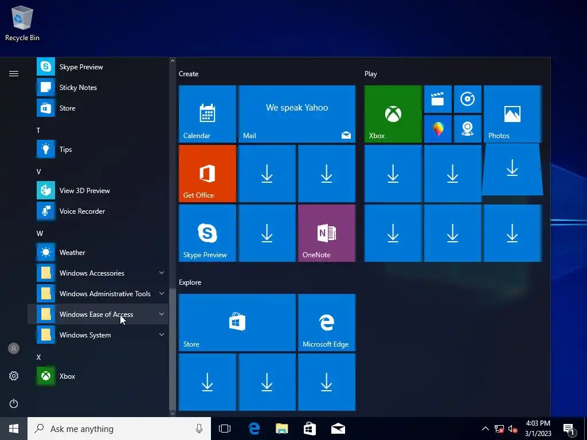587x440 pixels.
Task: Click the Power icon
Action: pyautogui.click(x=14, y=404)
